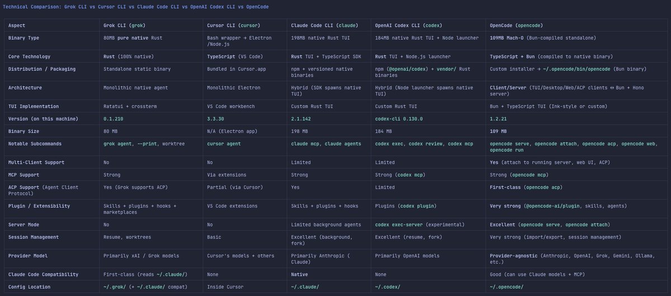Click 'Primarily OpenAI models' cell
The height and width of the screenshot is (296, 671).
[408, 256]
